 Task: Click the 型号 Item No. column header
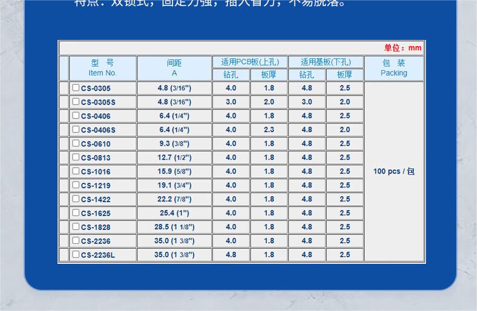click(102, 68)
